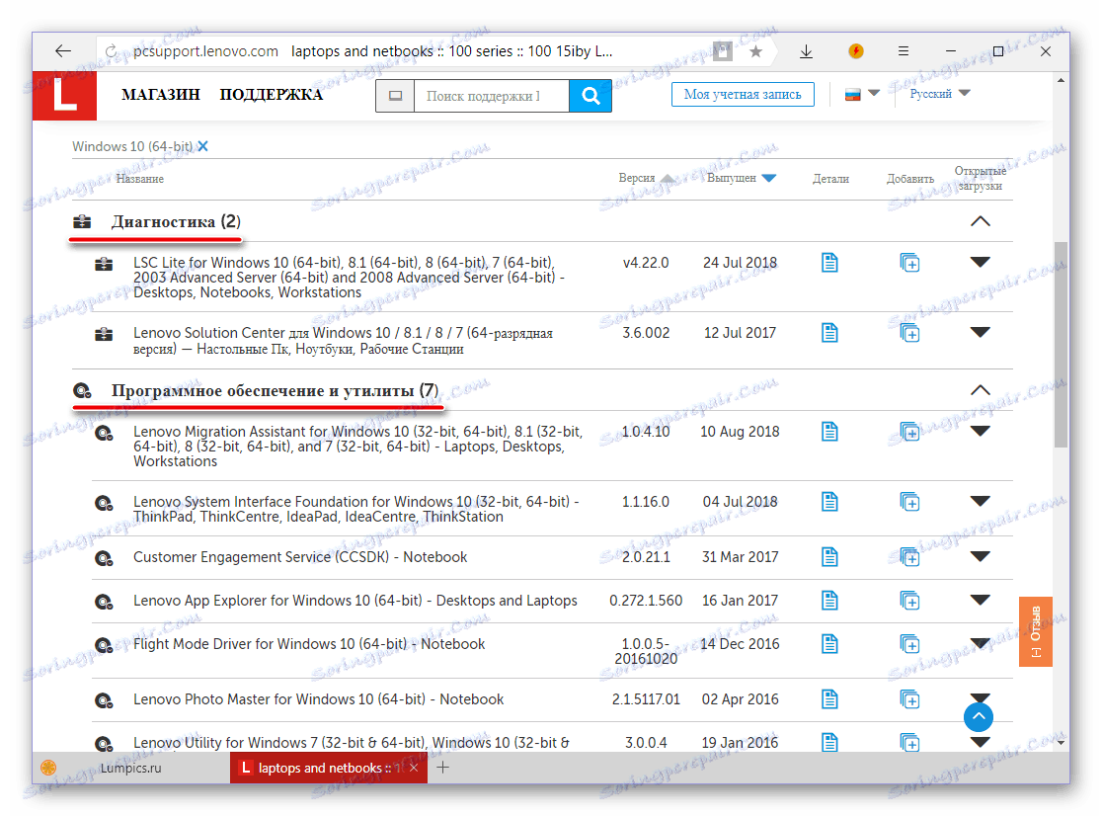Close the laptops and netbooks tab
Screen dimensions: 1102x816
tap(414, 769)
